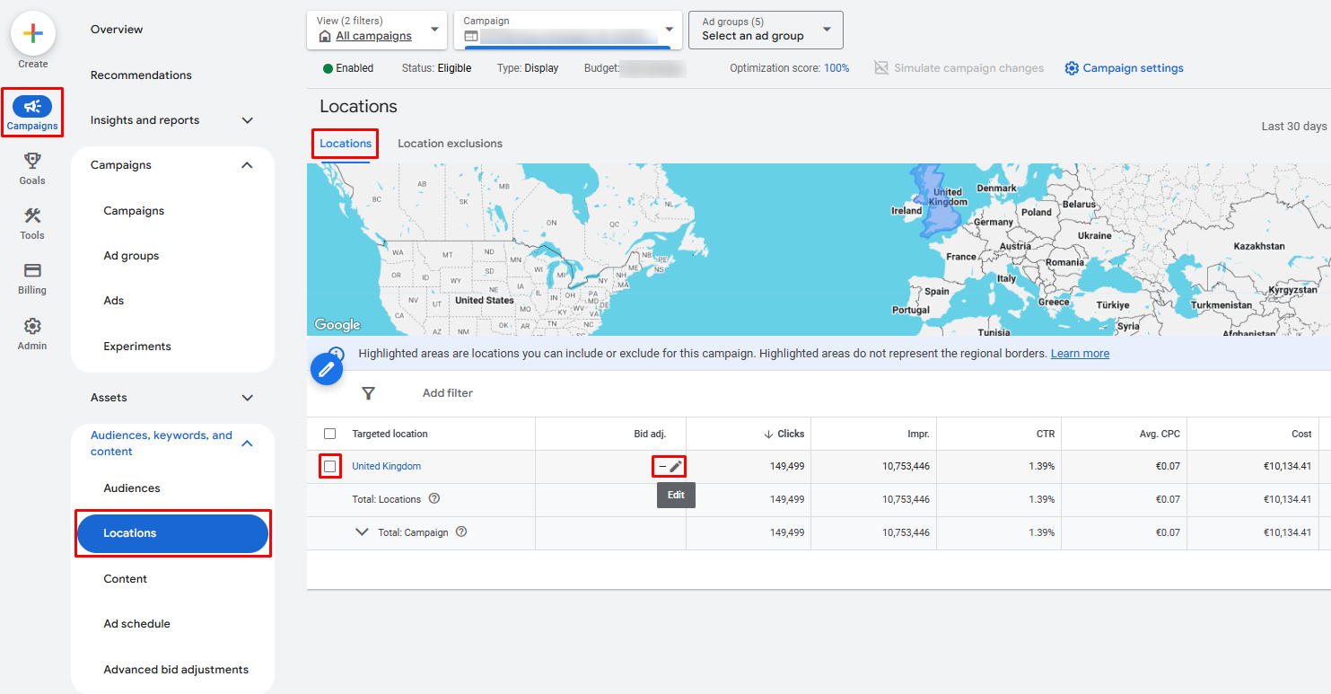The image size is (1331, 694).
Task: Open Campaigns item under Campaigns section
Action: coord(134,211)
